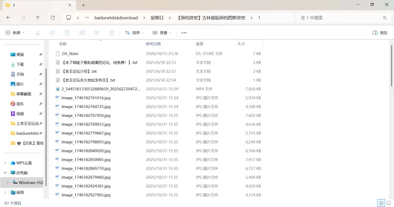Click the 新建 new item button

15,33
